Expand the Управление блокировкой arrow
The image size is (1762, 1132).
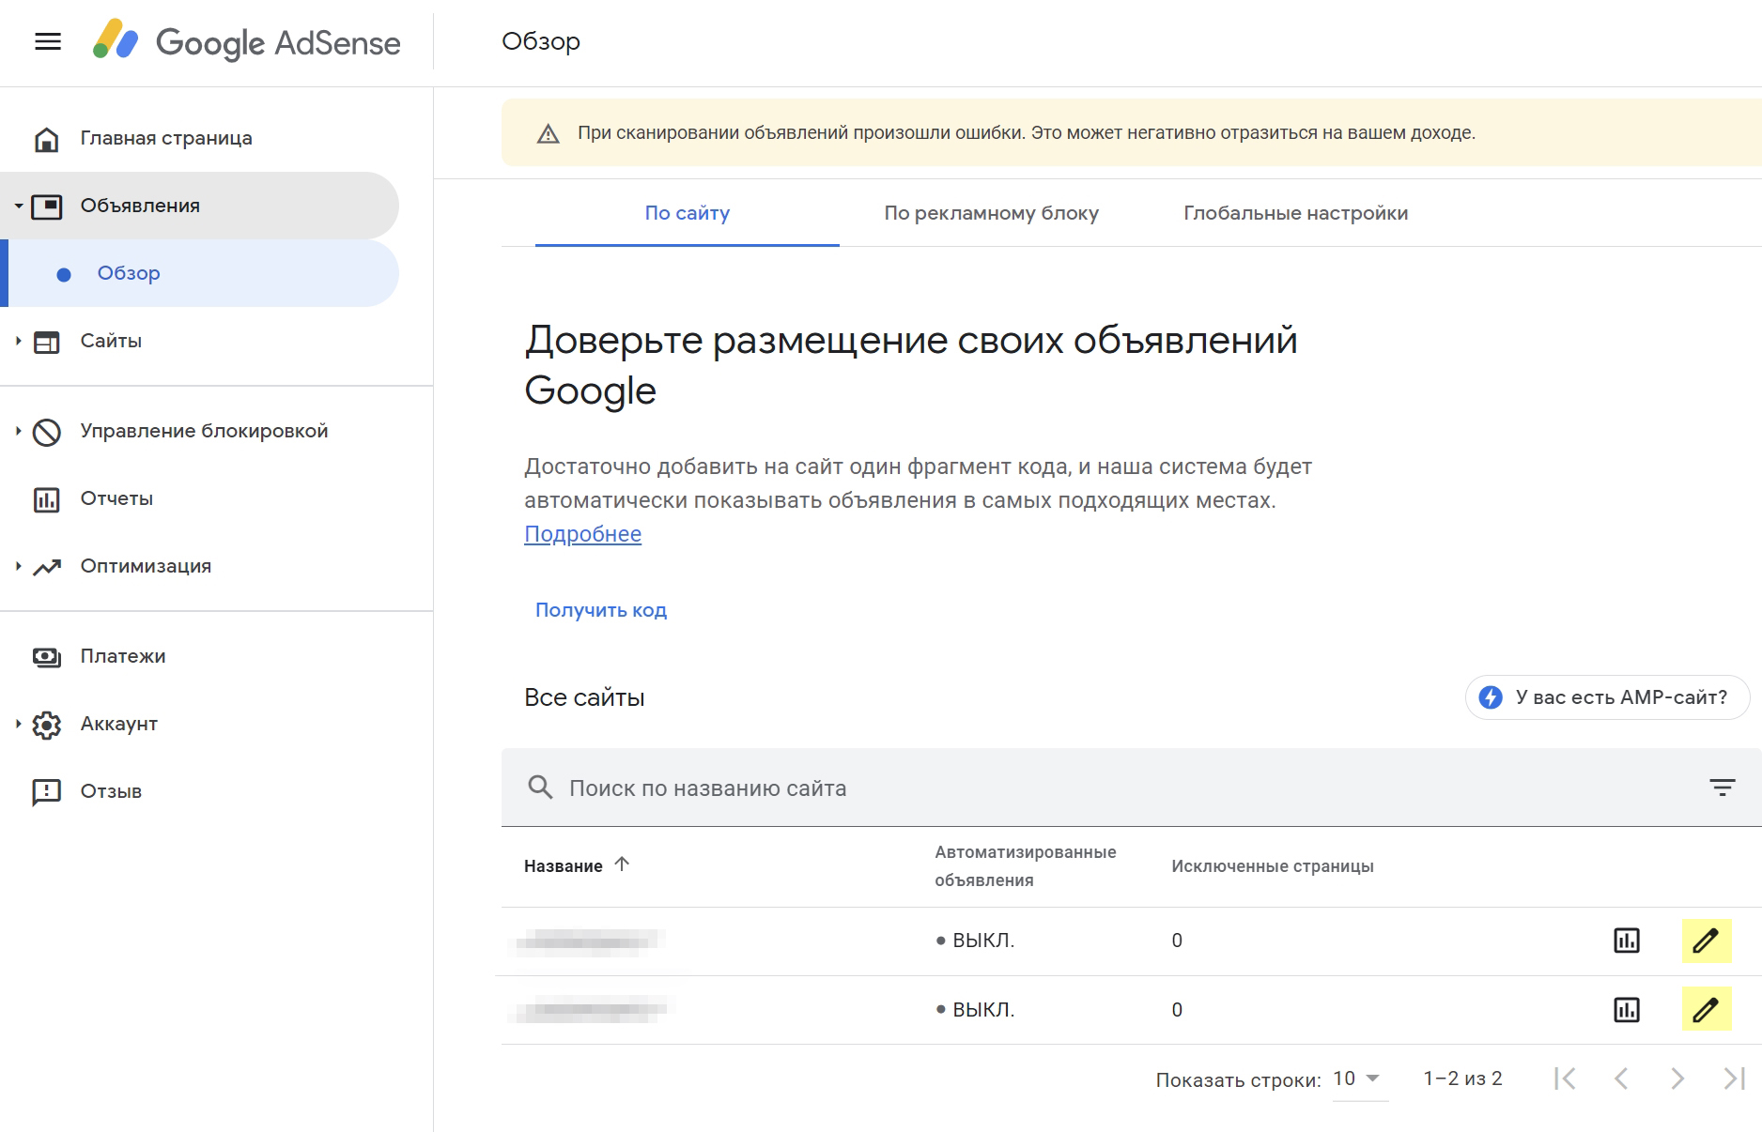pos(18,432)
